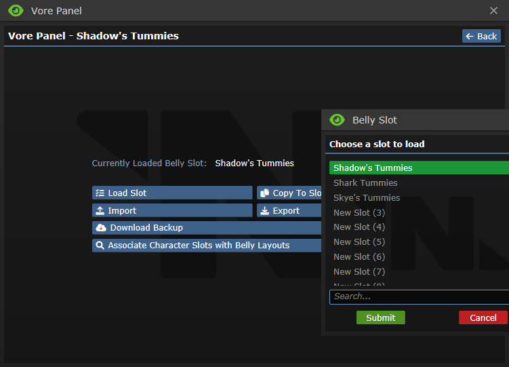
Task: Click the Back arrow icon
Action: pos(470,36)
